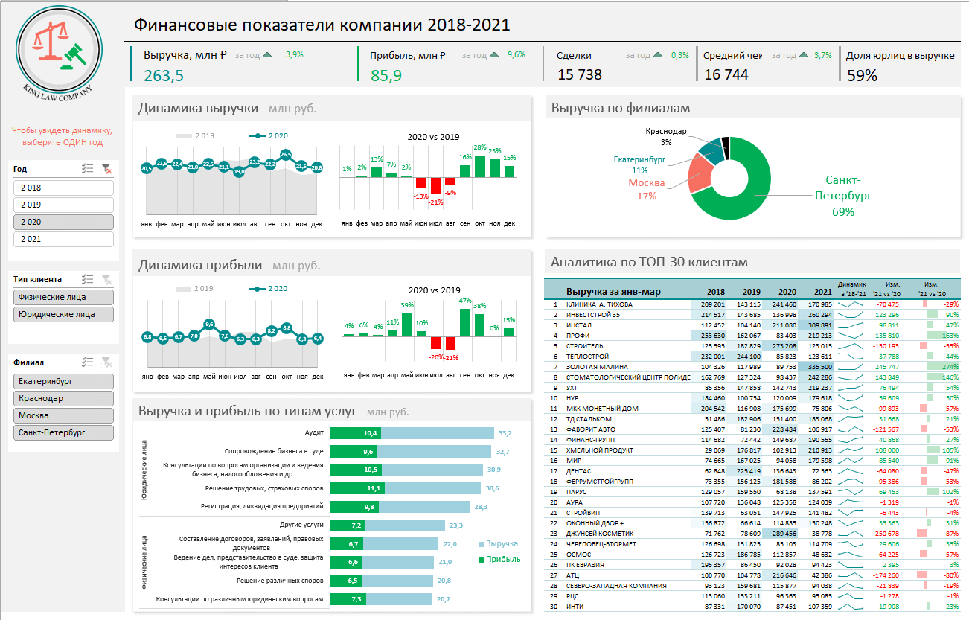Click the Выручка за янв-мар table header
969x620 pixels.
click(613, 292)
